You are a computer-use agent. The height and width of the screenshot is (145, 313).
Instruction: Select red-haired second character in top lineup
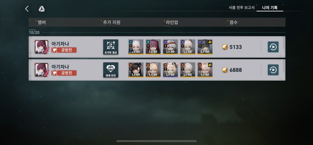tap(153, 47)
